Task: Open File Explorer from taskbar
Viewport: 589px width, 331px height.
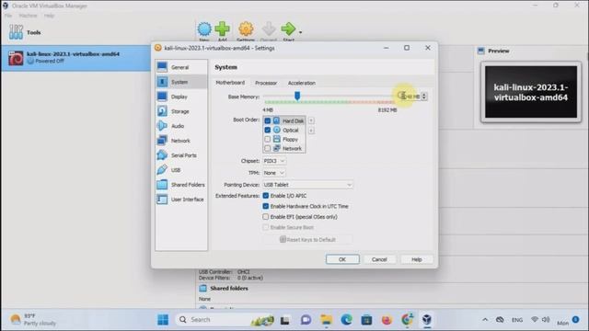Action: pyautogui.click(x=326, y=320)
